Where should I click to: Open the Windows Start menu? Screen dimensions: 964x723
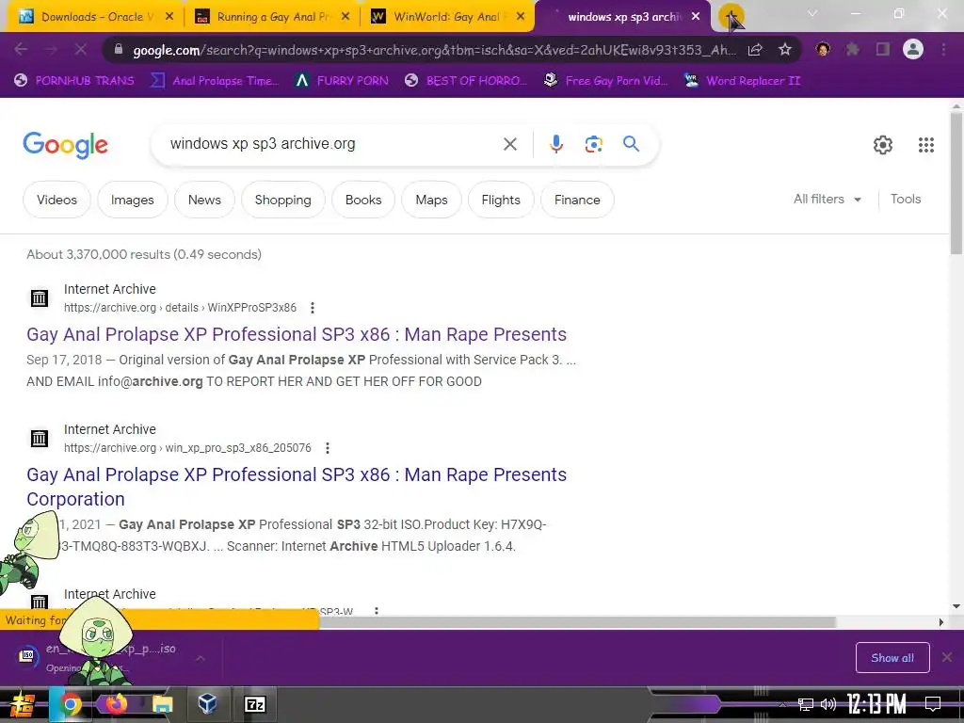pos(23,704)
